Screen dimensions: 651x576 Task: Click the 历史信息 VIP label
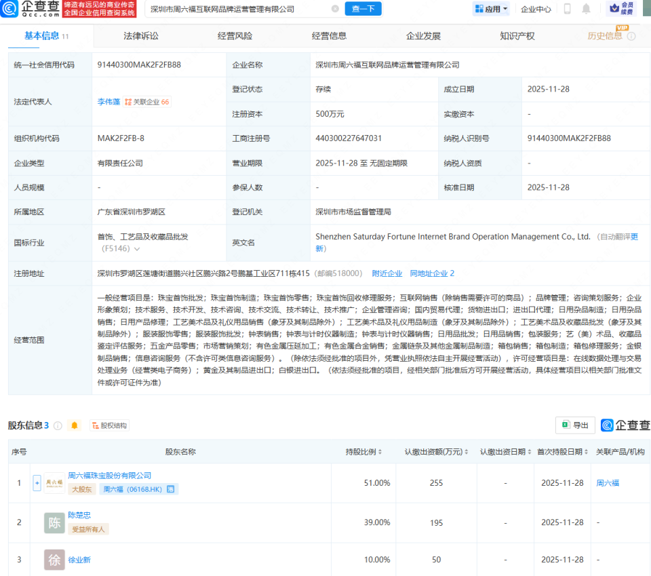pyautogui.click(x=606, y=35)
